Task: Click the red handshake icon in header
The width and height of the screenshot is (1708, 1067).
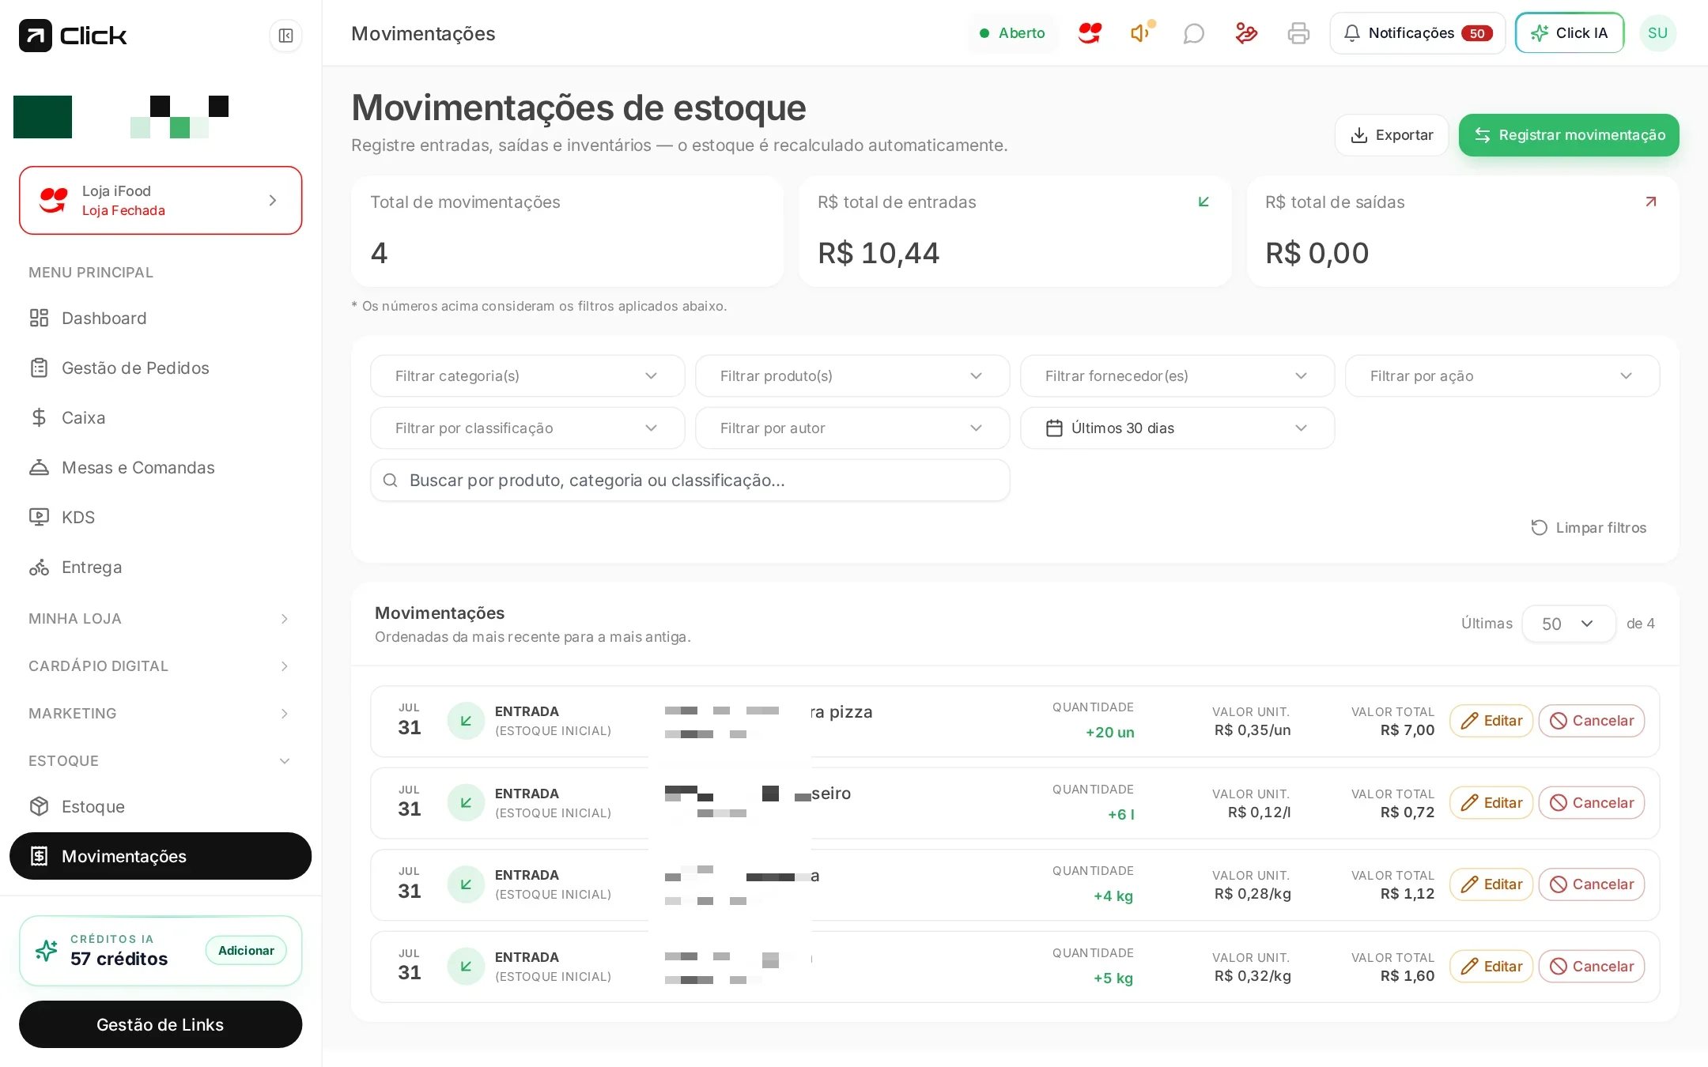Action: click(x=1246, y=33)
